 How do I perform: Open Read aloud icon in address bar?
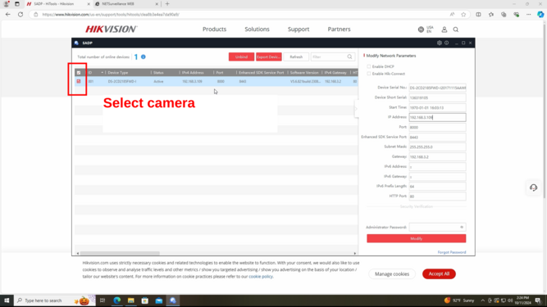pyautogui.click(x=452, y=14)
